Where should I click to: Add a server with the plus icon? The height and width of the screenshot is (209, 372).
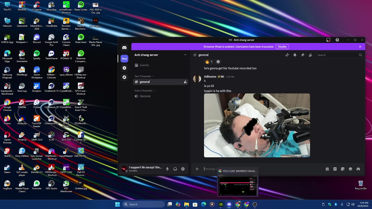[x=124, y=68]
